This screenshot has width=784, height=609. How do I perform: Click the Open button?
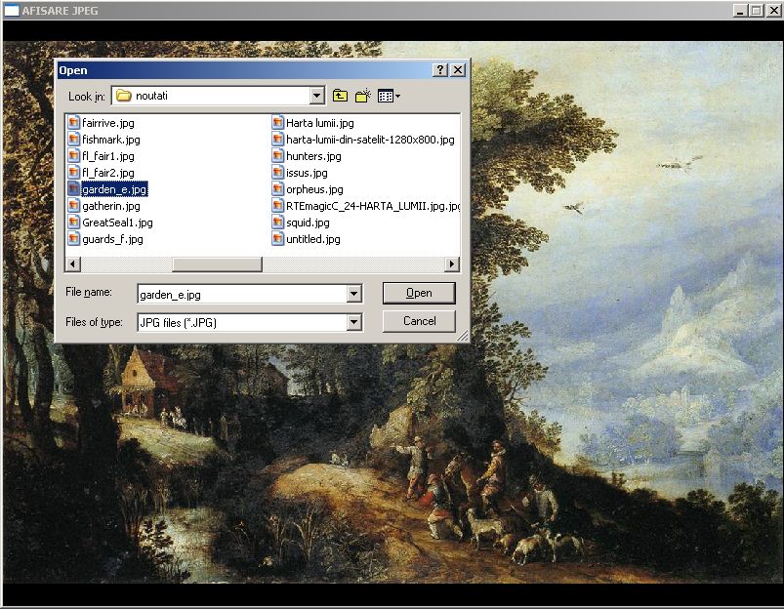click(x=419, y=293)
